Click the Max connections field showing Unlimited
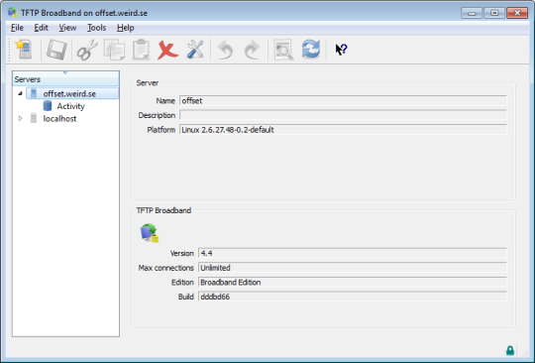Screen dimensions: 535x363 tap(353, 268)
